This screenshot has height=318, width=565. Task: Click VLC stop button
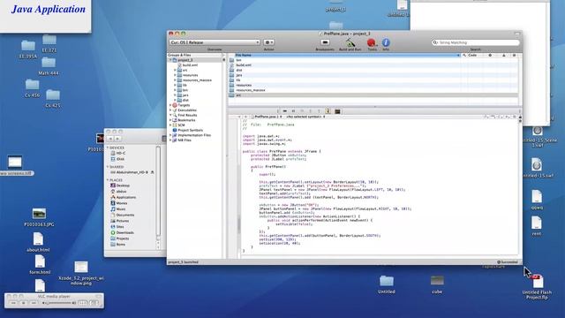(24, 303)
